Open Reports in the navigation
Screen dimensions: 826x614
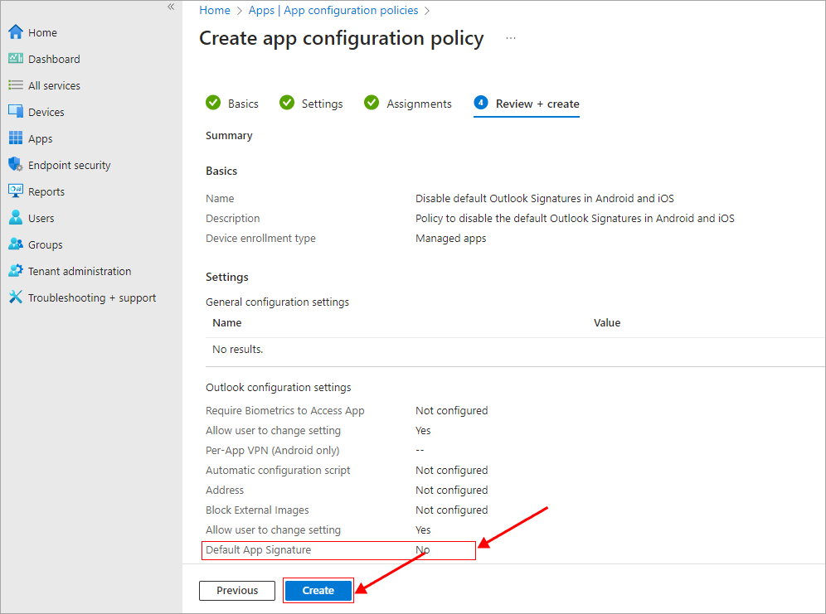coord(46,191)
